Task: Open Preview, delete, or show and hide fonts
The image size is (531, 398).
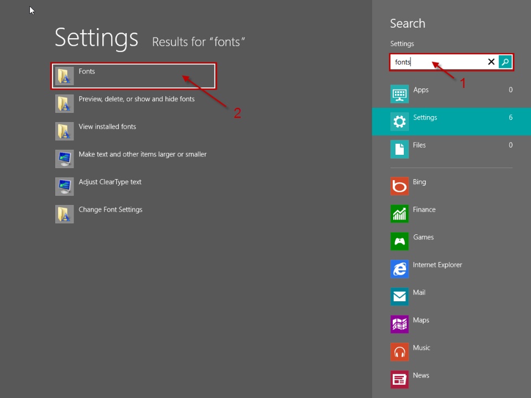Action: (x=137, y=99)
